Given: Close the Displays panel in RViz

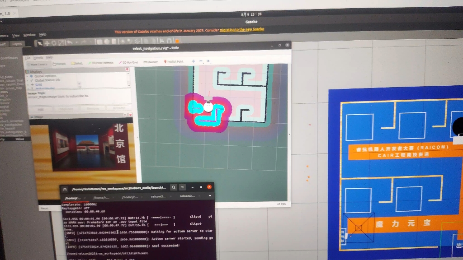Looking at the screenshot, I should [x=127, y=69].
